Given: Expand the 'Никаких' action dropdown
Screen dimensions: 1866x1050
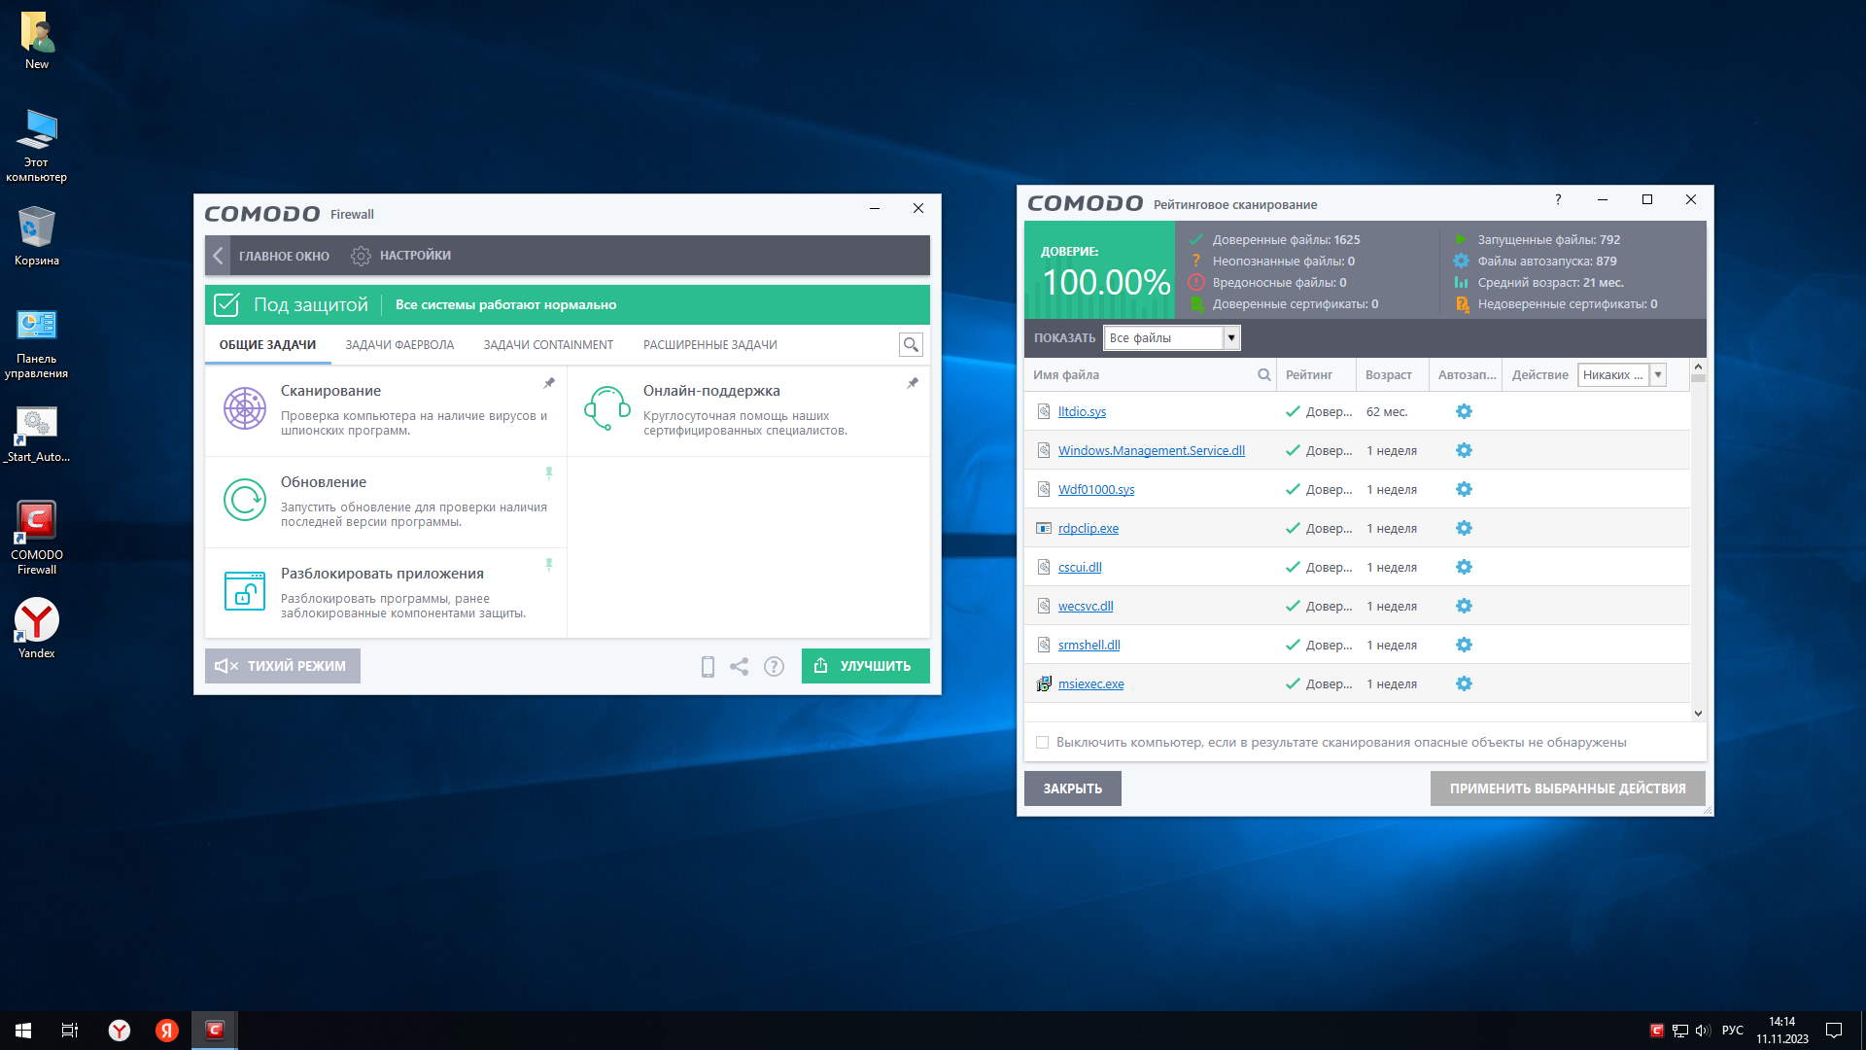Looking at the screenshot, I should pos(1658,374).
